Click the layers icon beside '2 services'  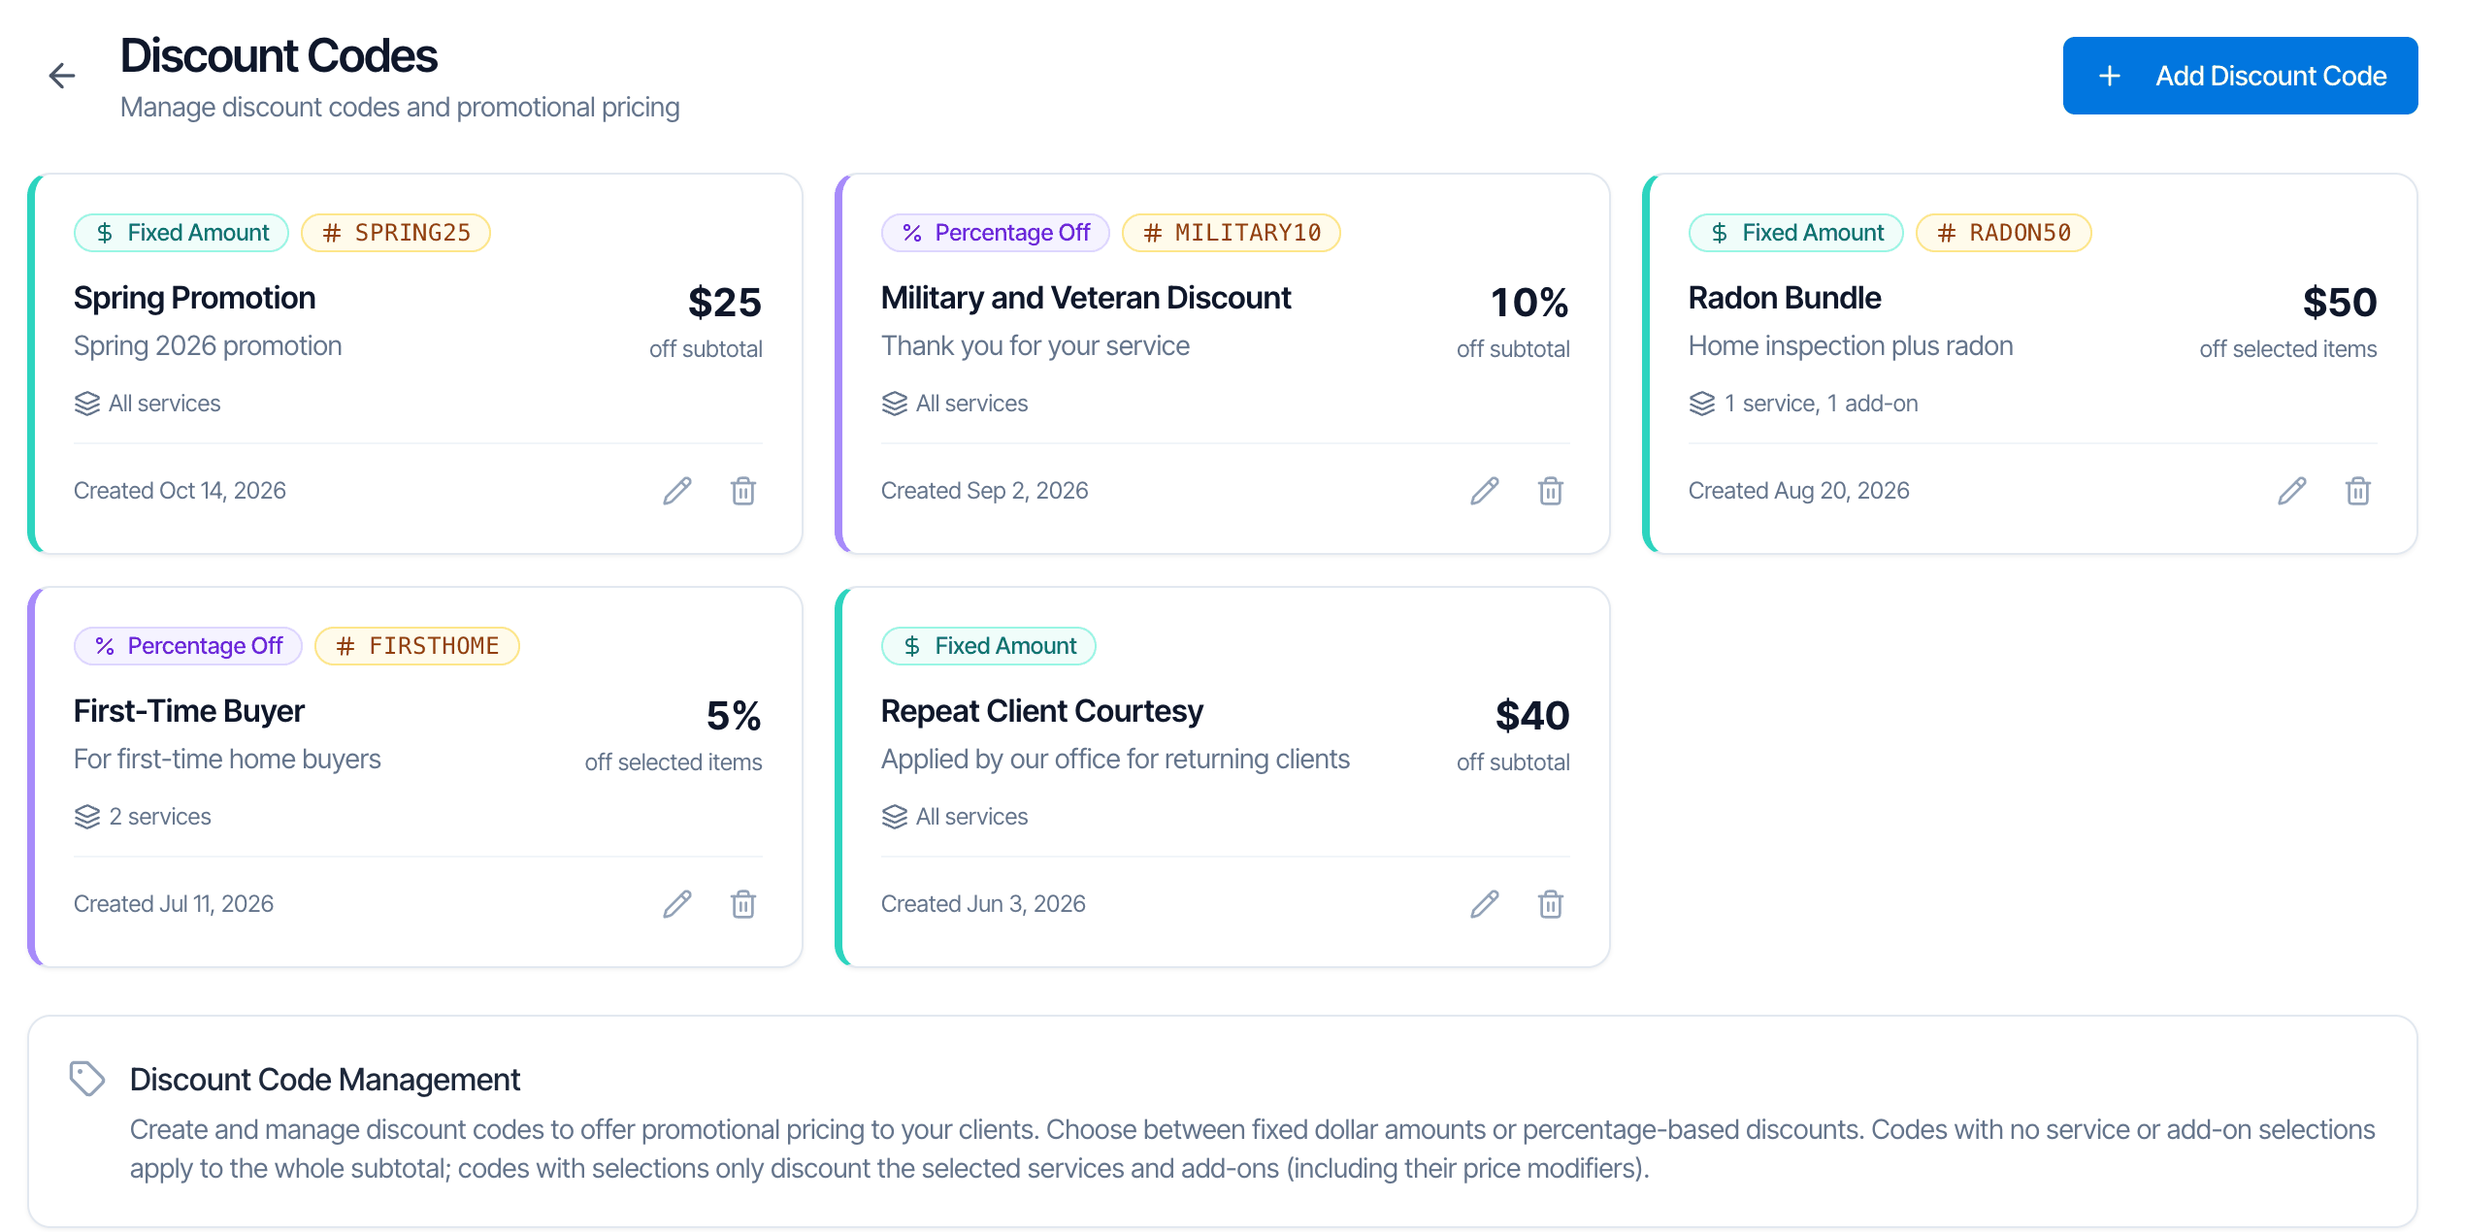[87, 817]
